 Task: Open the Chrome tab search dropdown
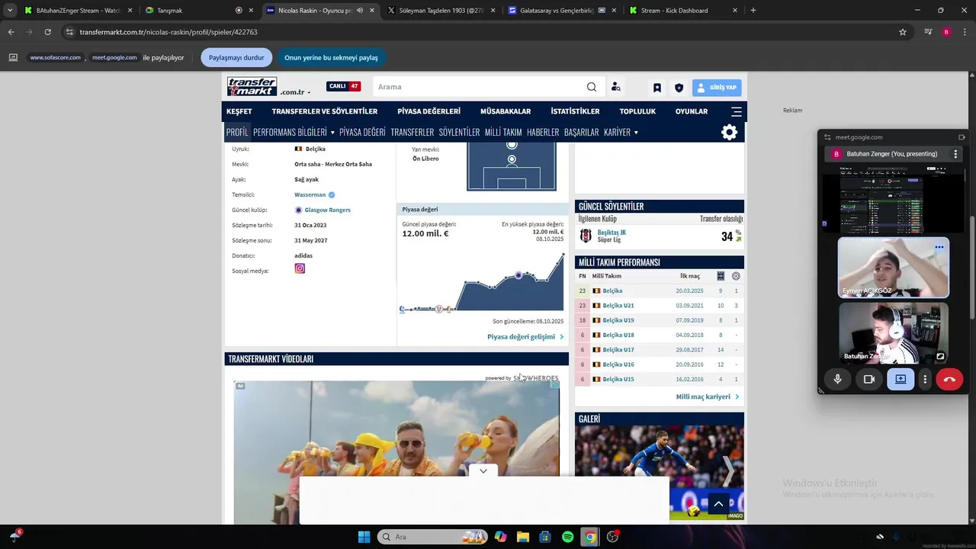(10, 11)
